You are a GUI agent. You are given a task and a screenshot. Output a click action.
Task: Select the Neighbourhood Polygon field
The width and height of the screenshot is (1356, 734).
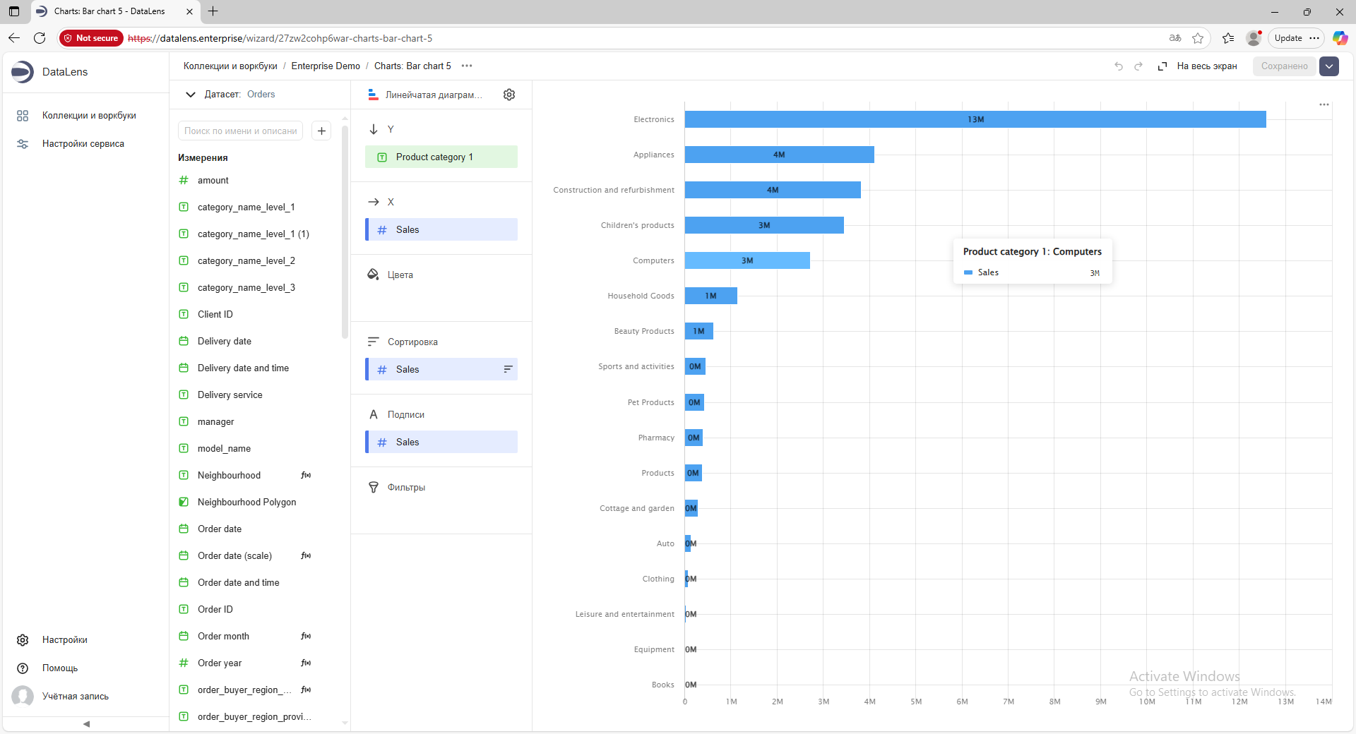coord(246,502)
